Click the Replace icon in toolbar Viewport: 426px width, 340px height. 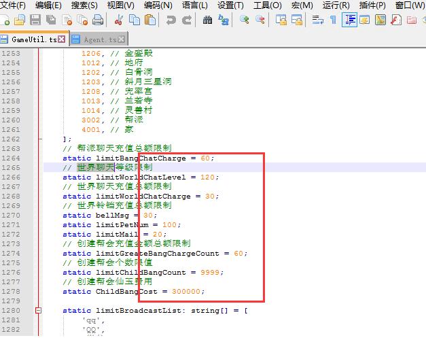[224, 20]
